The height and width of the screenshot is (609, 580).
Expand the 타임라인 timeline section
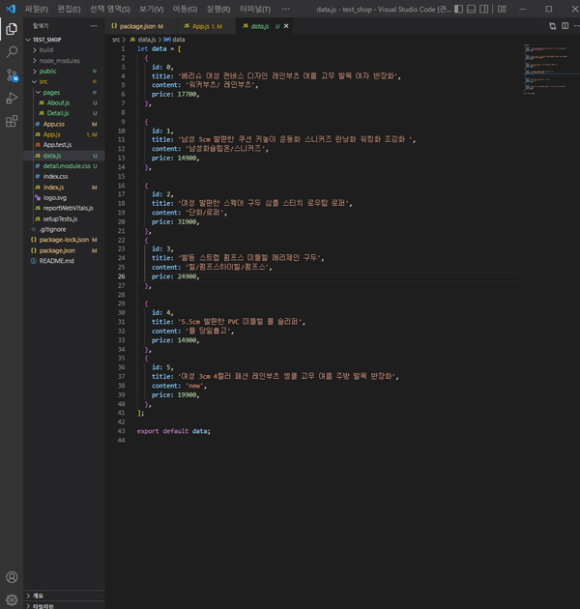[64, 605]
